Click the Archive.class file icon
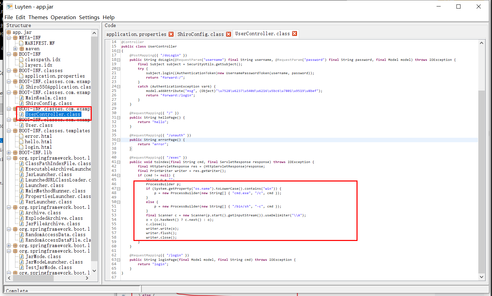 (x=22, y=213)
